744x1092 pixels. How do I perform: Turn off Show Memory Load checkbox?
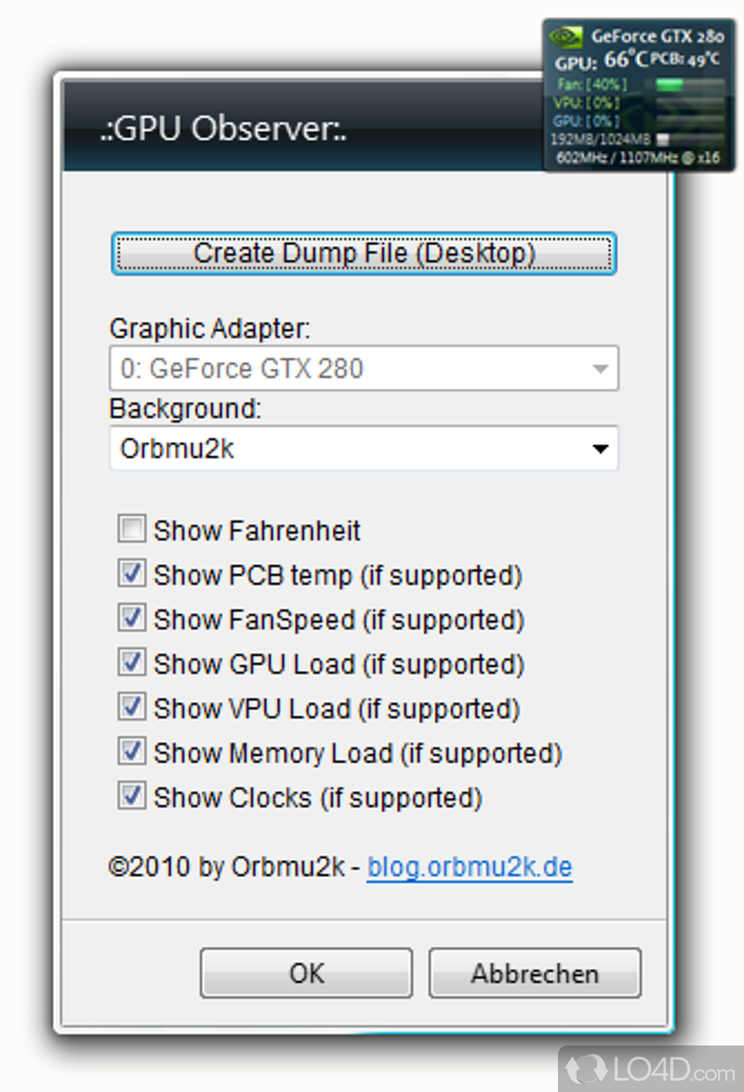[132, 752]
